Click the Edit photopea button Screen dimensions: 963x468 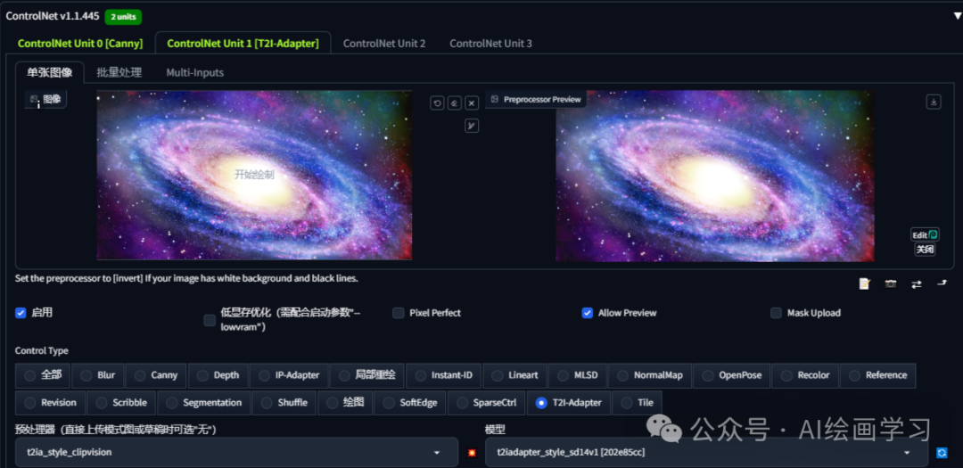click(925, 234)
